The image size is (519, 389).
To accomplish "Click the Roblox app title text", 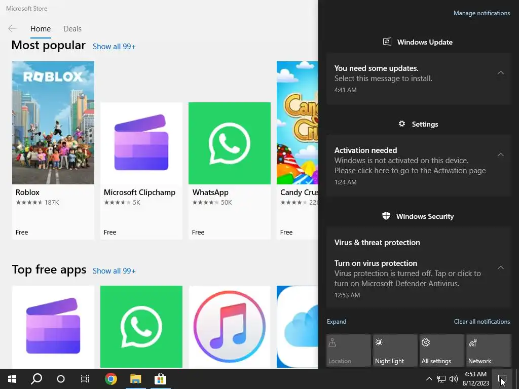I will click(27, 192).
